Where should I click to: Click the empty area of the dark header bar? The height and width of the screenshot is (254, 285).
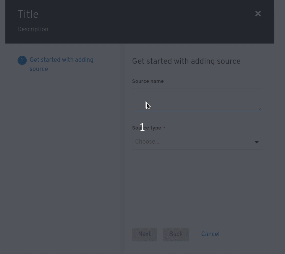pos(146,22)
